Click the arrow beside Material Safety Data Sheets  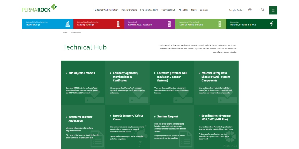[199, 73]
